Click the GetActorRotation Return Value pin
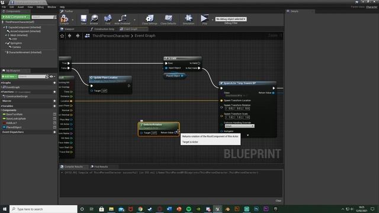The height and width of the screenshot is (213, 379). [176, 133]
